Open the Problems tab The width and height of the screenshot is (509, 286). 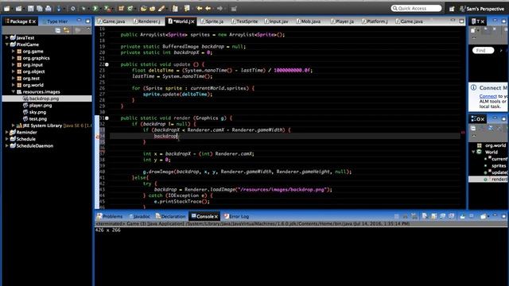110,216
